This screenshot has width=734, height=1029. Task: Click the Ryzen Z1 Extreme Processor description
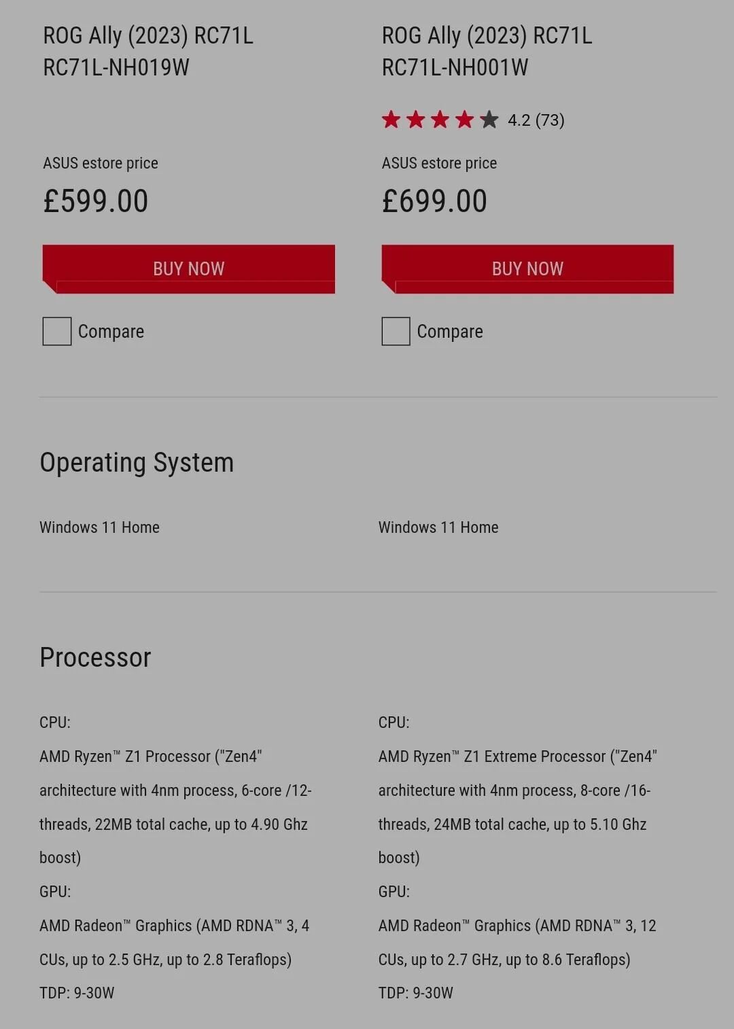pyautogui.click(x=517, y=807)
